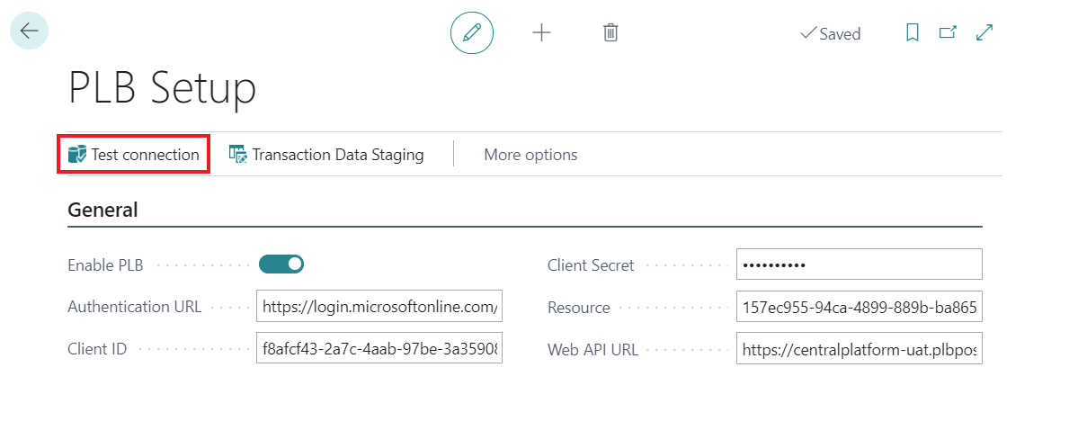The width and height of the screenshot is (1069, 448).
Task: Go back using the left arrow
Action: point(29,31)
